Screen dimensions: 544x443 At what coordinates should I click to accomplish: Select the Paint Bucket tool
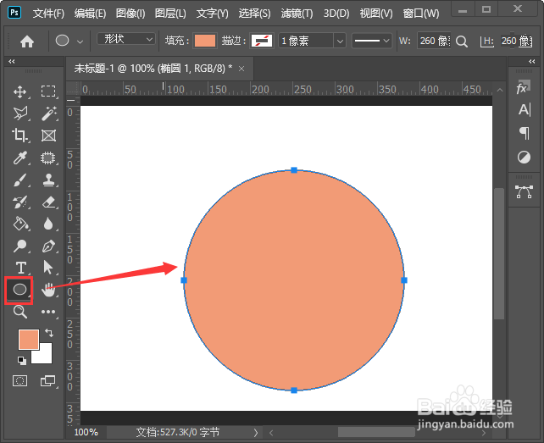20,224
